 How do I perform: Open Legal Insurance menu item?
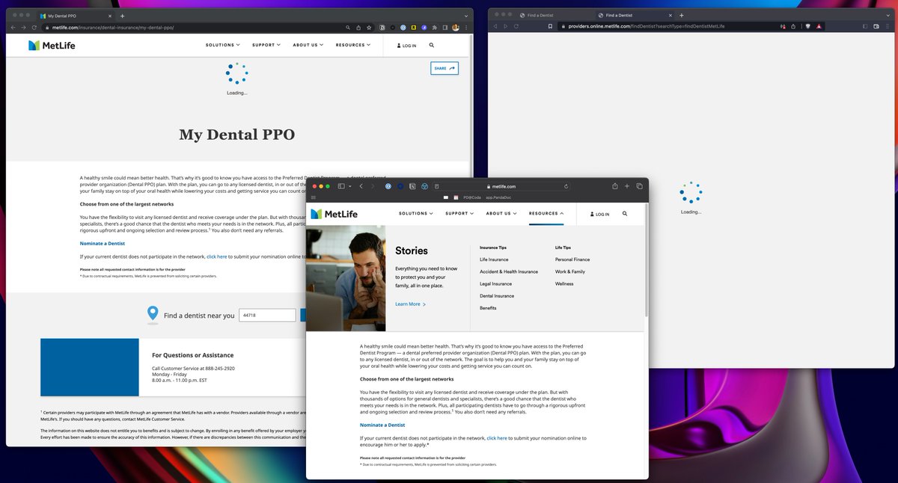tap(496, 283)
